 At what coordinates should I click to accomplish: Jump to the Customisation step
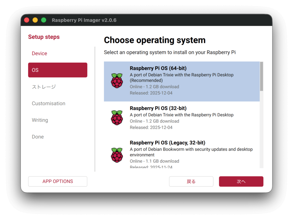click(48, 103)
